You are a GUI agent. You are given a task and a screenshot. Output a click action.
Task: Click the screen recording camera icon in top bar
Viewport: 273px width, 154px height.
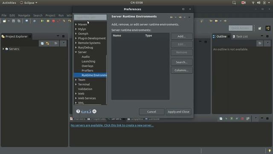coord(244,3)
